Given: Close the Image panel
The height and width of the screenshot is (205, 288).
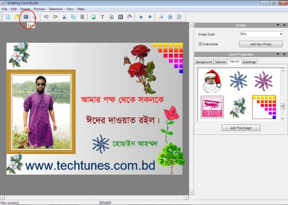Looking at the screenshot, I should tap(284, 25).
